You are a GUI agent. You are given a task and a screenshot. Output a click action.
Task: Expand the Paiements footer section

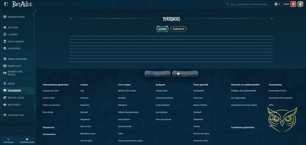pos(49,127)
